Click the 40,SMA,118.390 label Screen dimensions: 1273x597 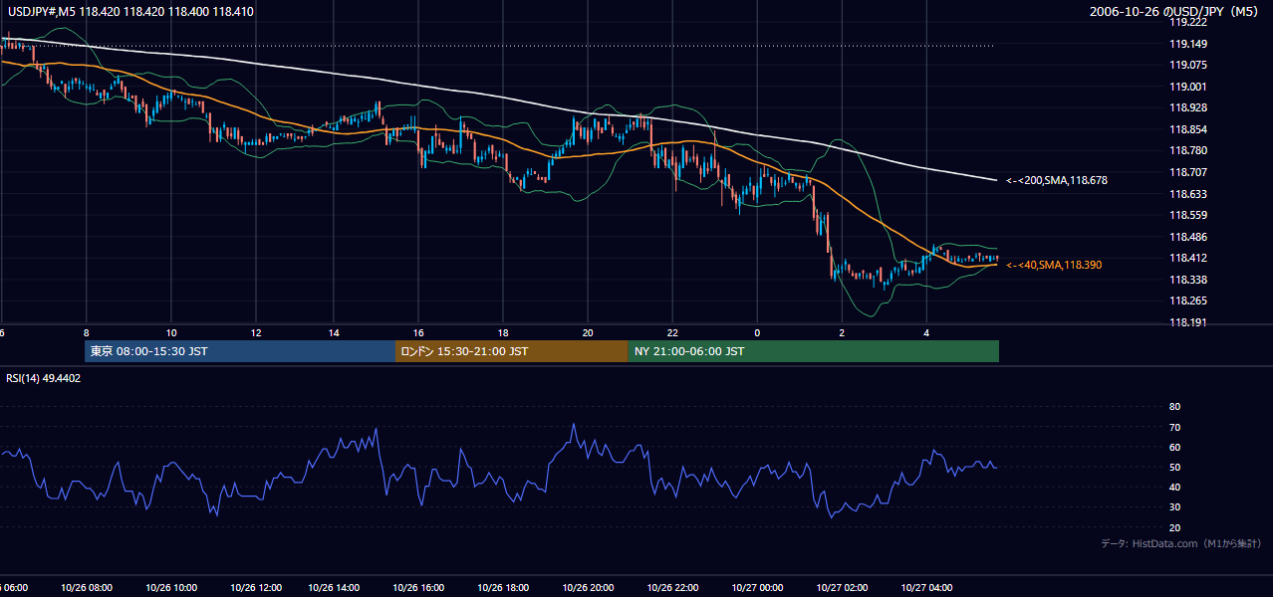[1054, 265]
